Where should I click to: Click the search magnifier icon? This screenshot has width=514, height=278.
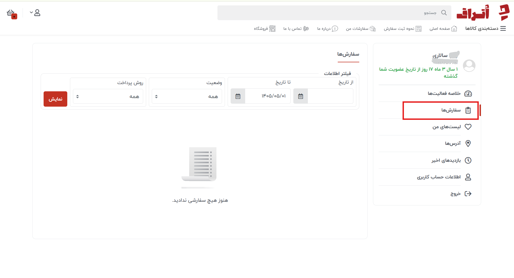(444, 13)
